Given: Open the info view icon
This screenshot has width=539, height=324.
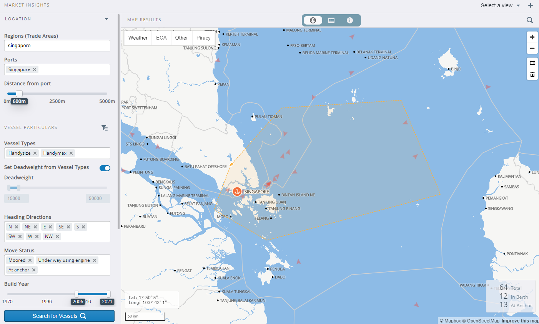Looking at the screenshot, I should pos(349,20).
